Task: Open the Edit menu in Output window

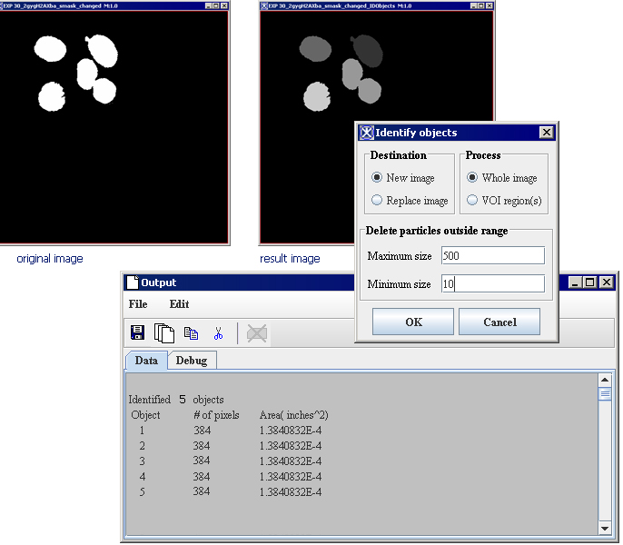Action: click(x=179, y=304)
